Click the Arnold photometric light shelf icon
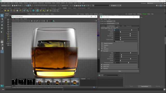Screen dimensions: 166x93 pos(11,11)
